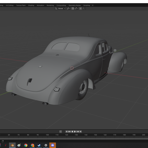Play the animation in reverse
Image resolution: width=148 pixels, height=148 pixels.
[x=72, y=132]
